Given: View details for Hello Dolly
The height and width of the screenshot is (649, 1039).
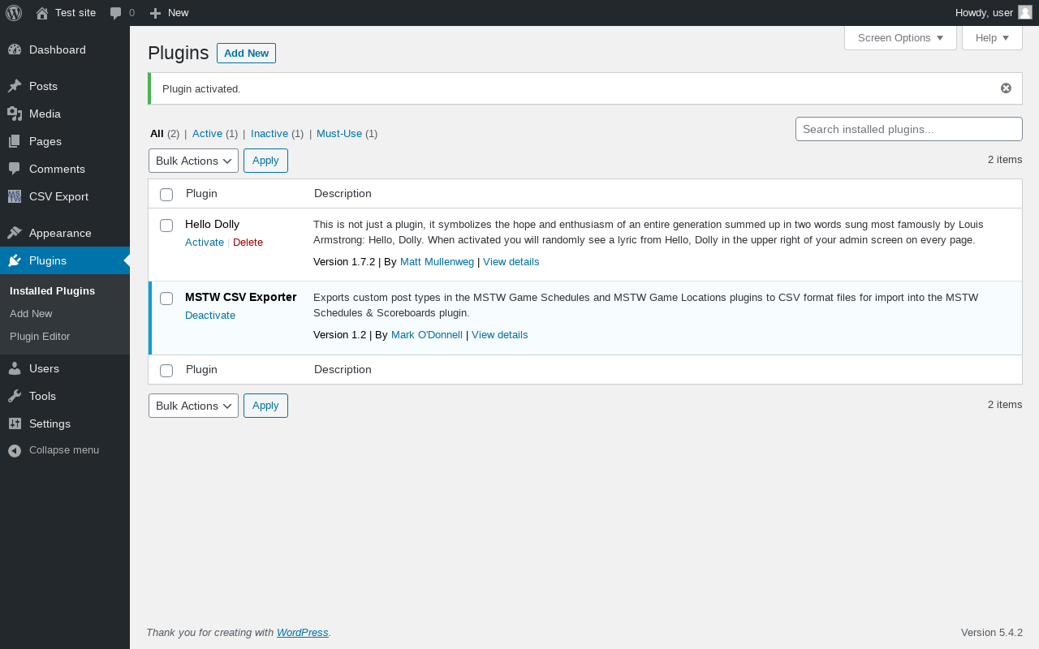Looking at the screenshot, I should 511,262.
